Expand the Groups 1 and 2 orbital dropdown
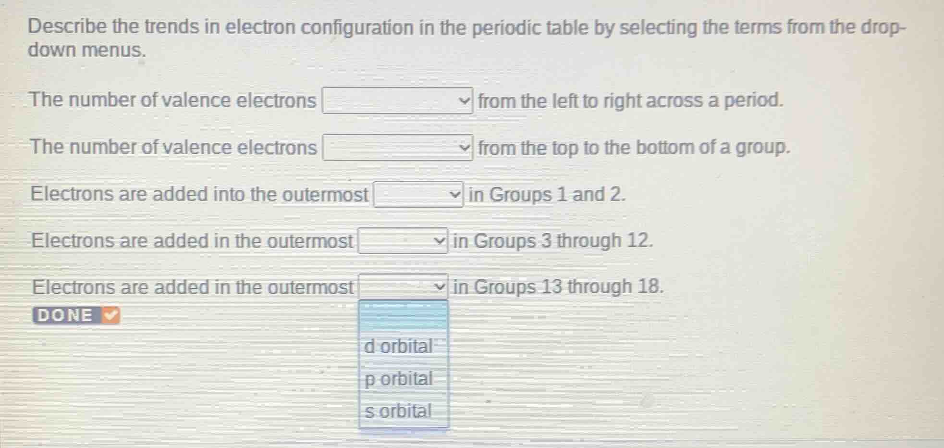The width and height of the screenshot is (944, 448). click(x=416, y=194)
